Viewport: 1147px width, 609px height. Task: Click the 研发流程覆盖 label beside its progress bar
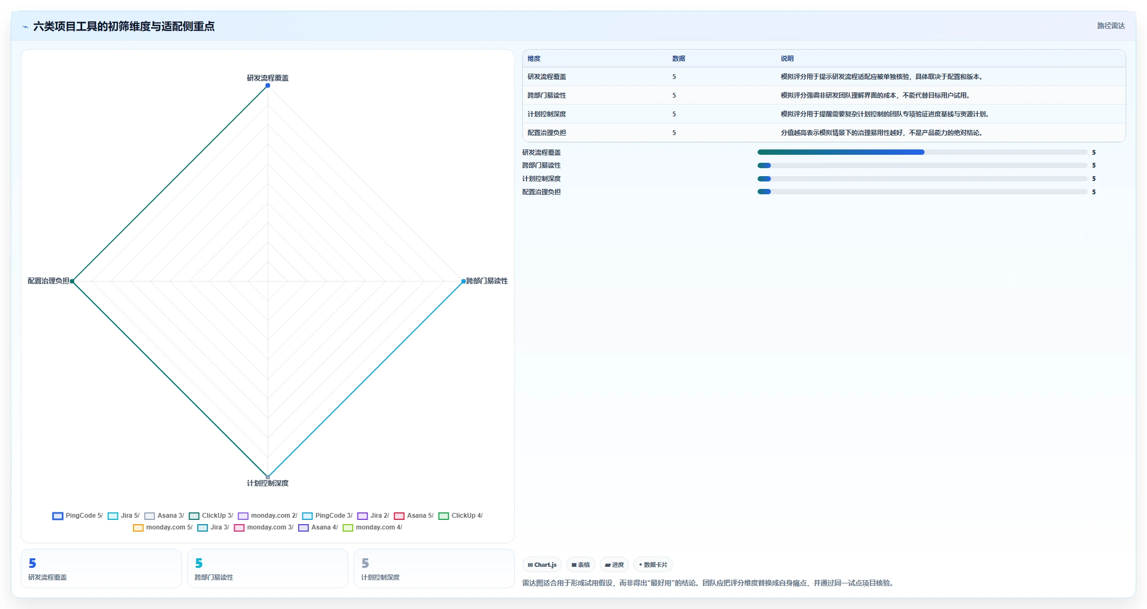[x=541, y=153]
